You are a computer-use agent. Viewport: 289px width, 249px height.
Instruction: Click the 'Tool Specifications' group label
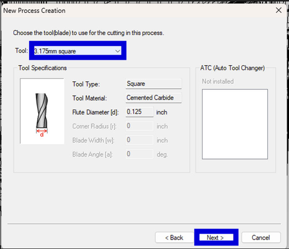(x=42, y=68)
